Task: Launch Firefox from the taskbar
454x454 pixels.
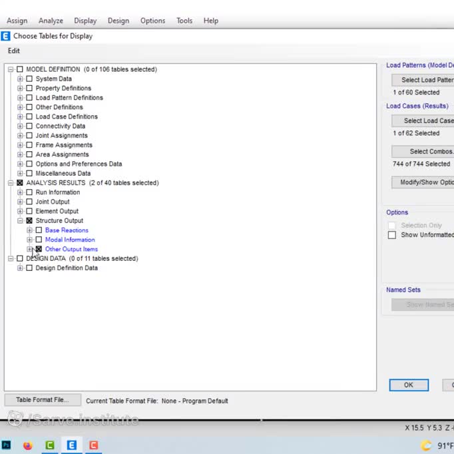Action: (28, 445)
